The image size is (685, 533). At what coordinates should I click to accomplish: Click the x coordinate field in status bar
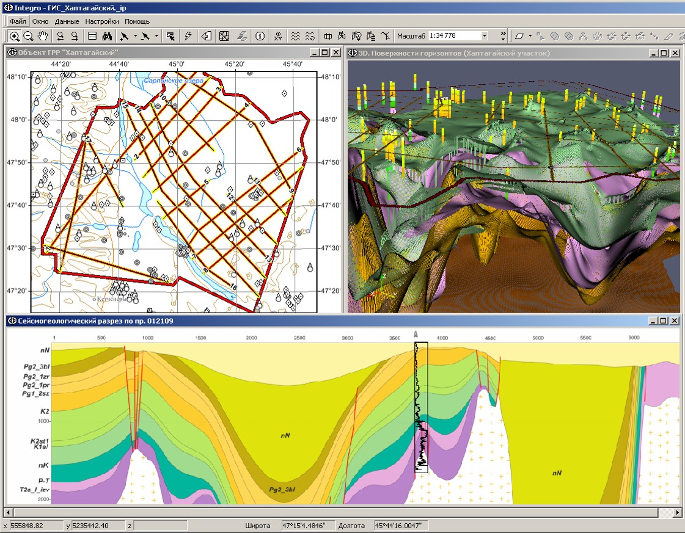click(36, 526)
